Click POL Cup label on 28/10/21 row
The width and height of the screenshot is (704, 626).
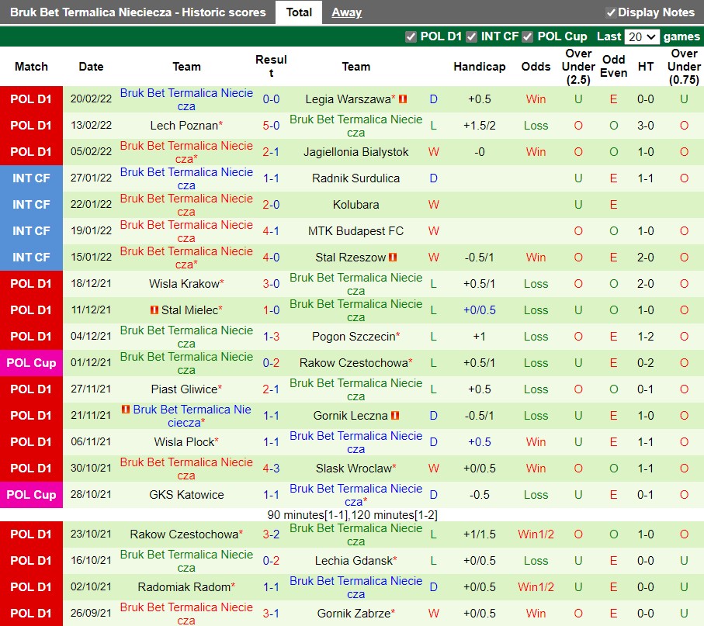(31, 495)
